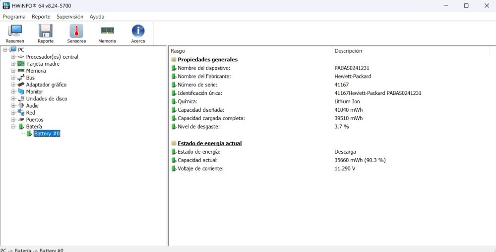Open the Programa menu
Viewport: 496px width, 252px height.
[x=14, y=17]
